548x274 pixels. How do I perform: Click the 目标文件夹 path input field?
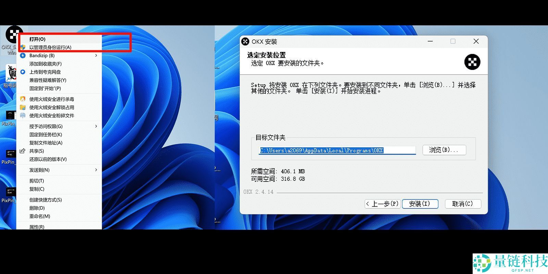pos(337,150)
